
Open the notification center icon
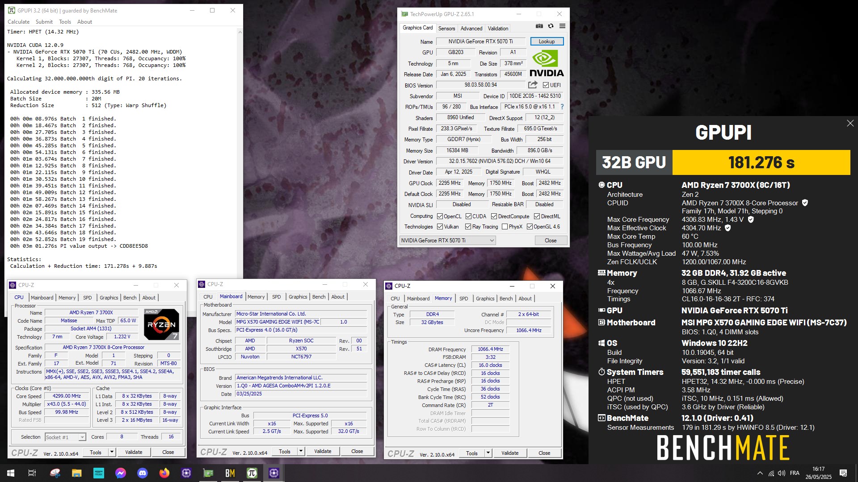point(843,473)
